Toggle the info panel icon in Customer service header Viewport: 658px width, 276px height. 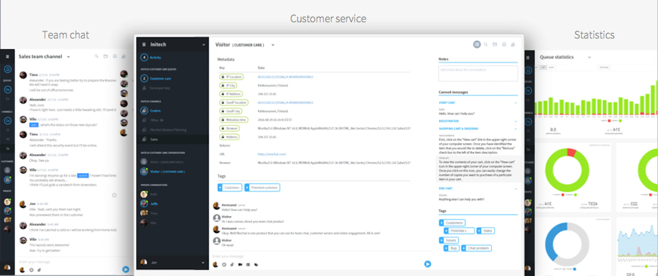tap(477, 44)
